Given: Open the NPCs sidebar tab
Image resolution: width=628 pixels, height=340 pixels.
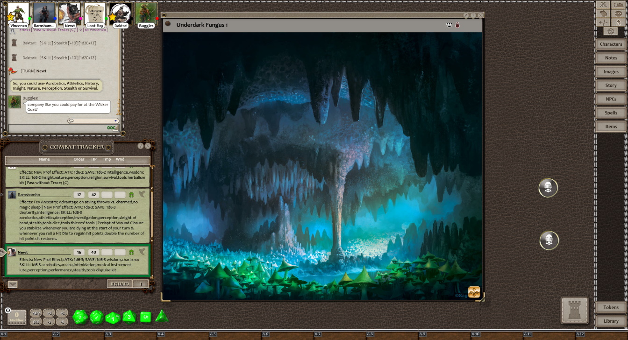Looking at the screenshot, I should coord(611,99).
